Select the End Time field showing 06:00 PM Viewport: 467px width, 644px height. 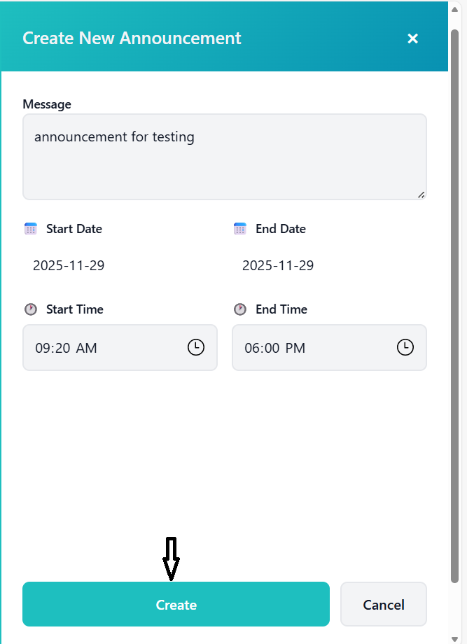[x=315, y=347]
